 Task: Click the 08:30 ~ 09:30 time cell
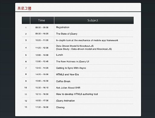(42, 27)
